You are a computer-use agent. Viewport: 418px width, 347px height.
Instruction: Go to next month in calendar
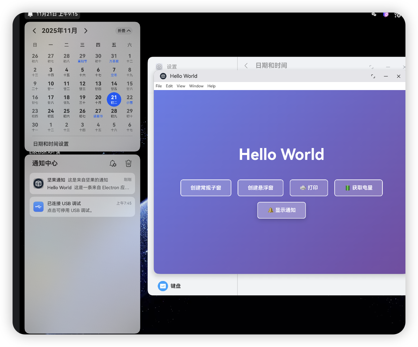tap(86, 31)
